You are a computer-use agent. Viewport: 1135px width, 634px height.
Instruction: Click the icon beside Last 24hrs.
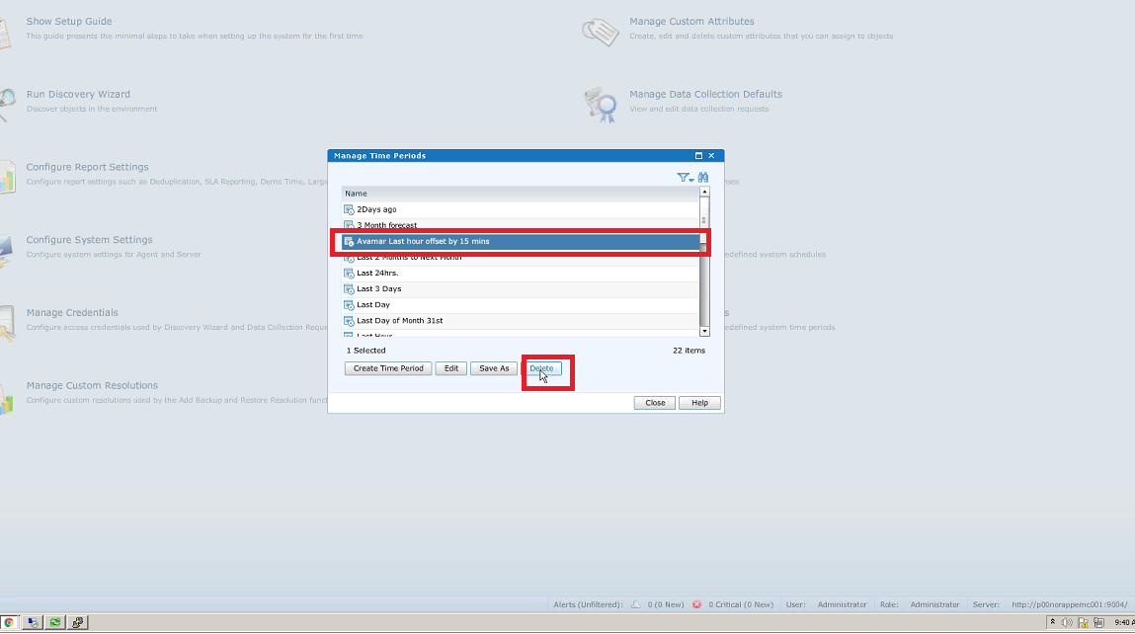pyautogui.click(x=349, y=273)
